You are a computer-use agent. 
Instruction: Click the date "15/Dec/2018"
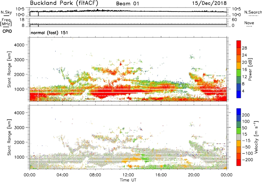[209, 3]
